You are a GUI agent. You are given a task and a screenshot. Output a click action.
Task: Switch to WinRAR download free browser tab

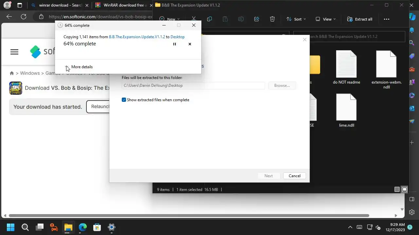(123, 5)
